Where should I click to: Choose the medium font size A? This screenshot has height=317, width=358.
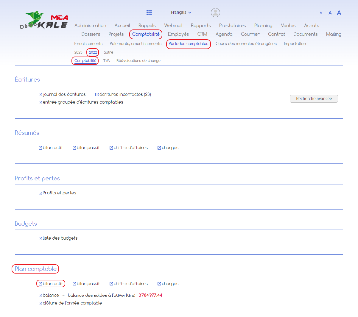tap(330, 13)
